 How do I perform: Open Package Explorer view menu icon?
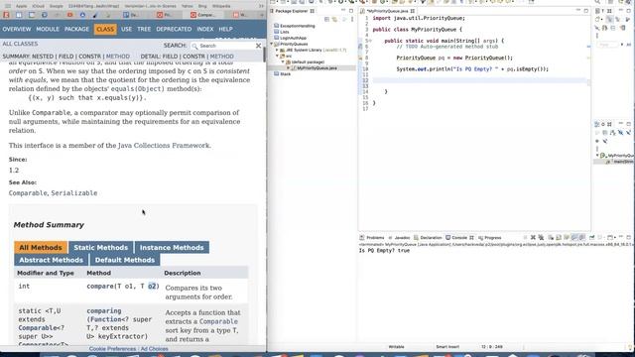point(351,19)
